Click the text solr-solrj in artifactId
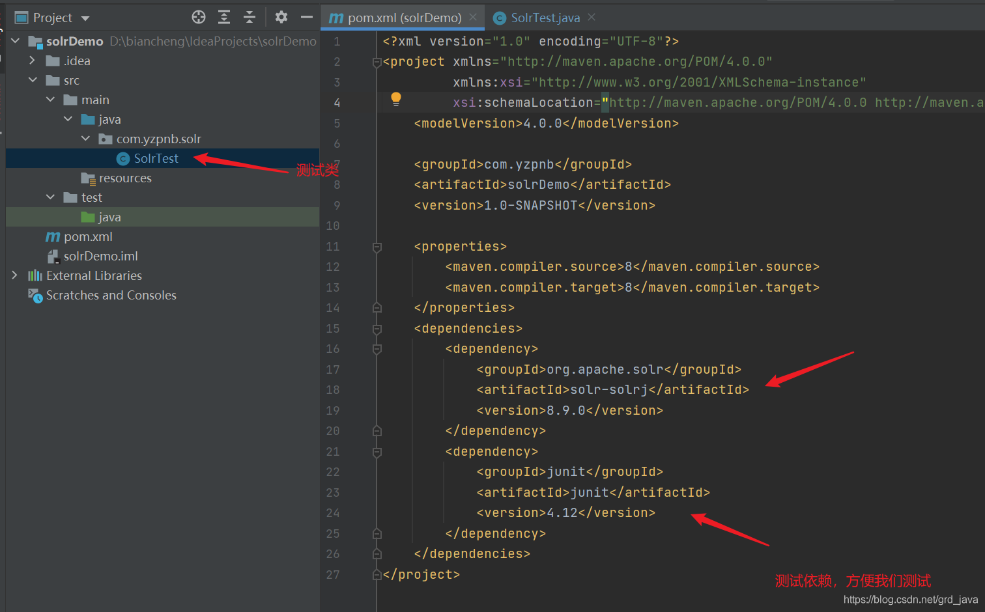Screen dimensions: 985x612 (x=609, y=389)
